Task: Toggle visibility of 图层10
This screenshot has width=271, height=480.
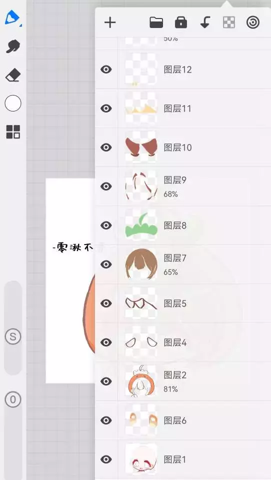Action: point(106,147)
